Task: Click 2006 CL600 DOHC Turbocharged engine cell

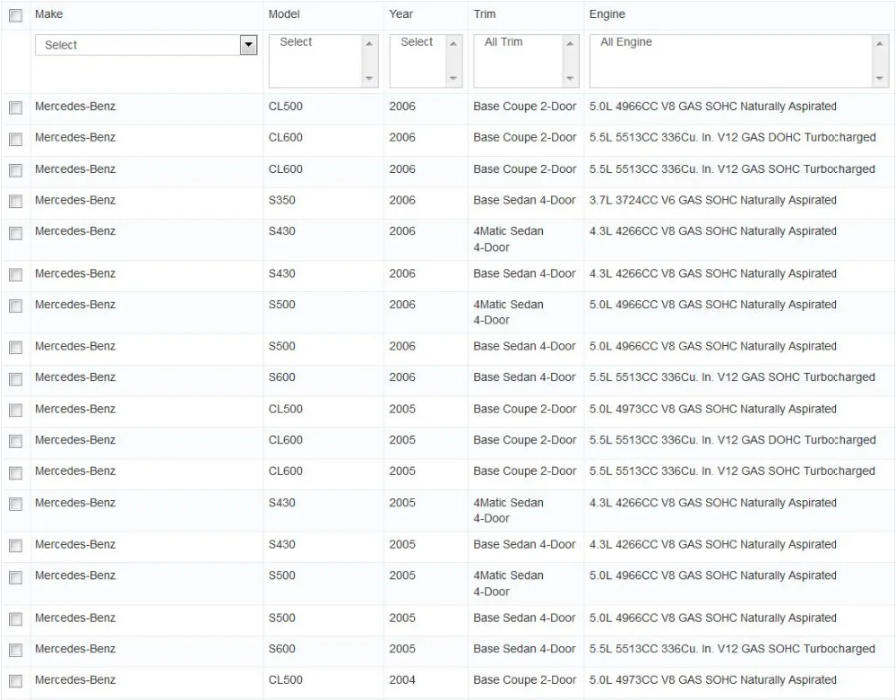Action: 733,137
